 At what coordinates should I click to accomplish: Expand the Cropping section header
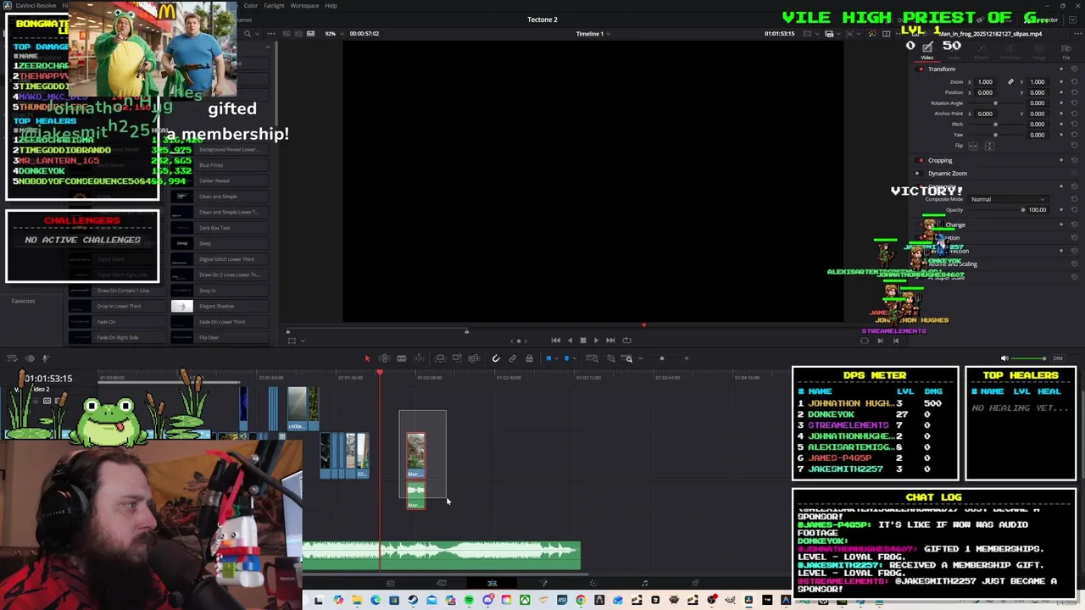[940, 160]
